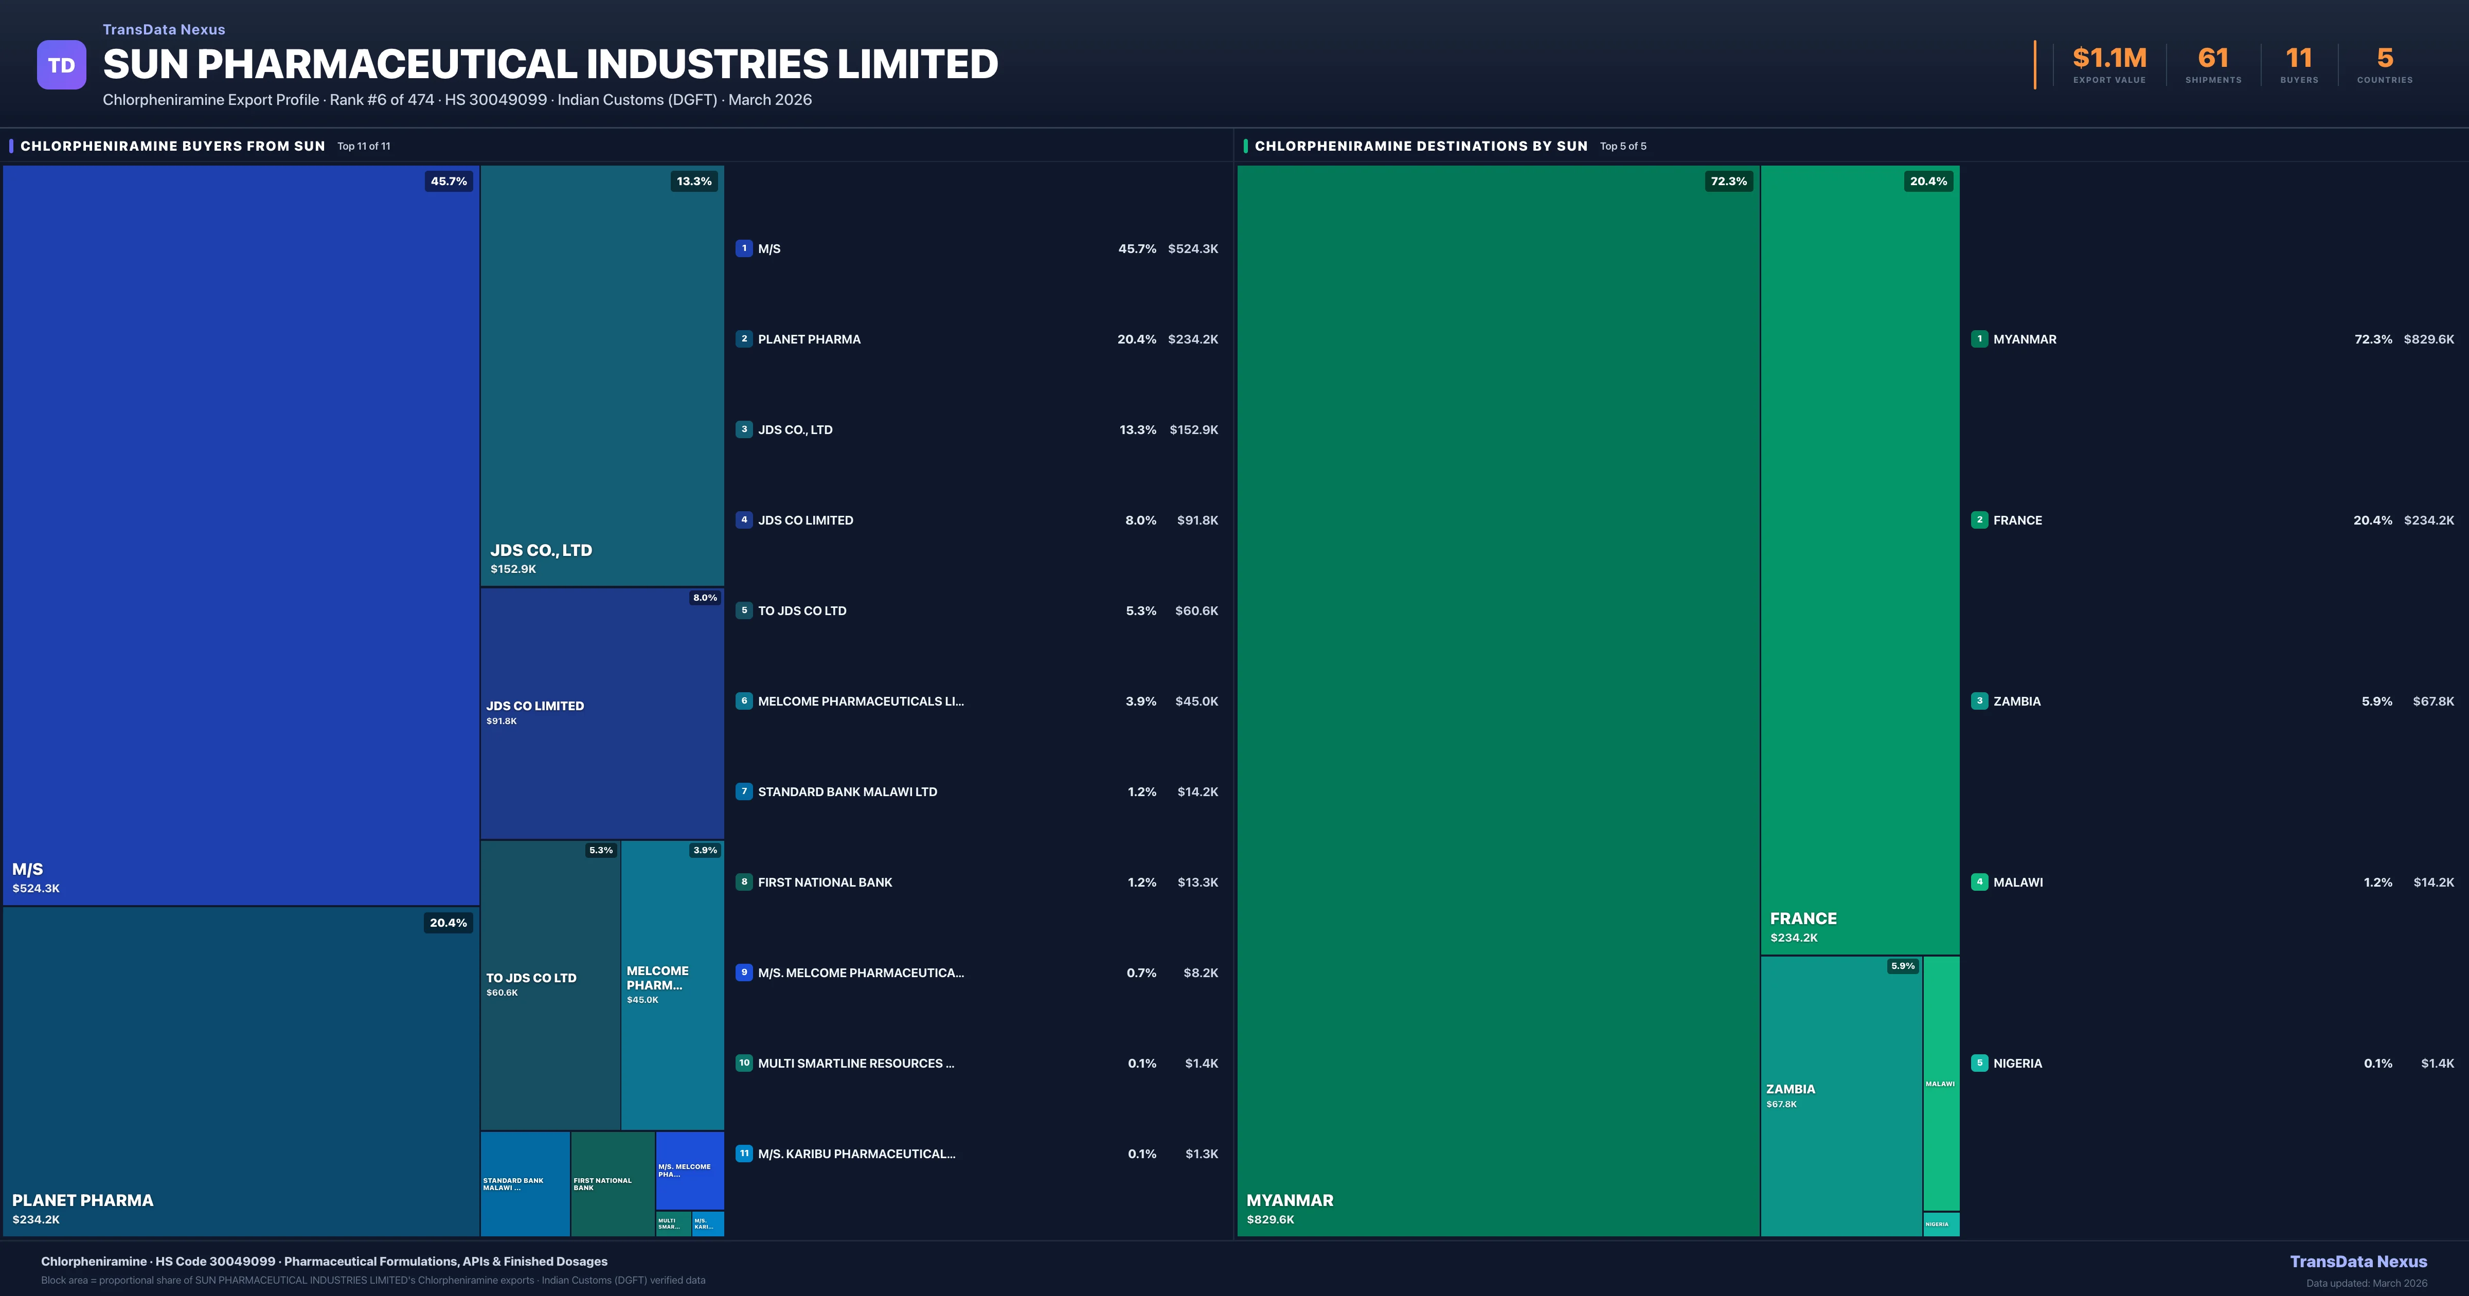2469x1296 pixels.
Task: Click the rank 7 badge for Standard Bank Malawi
Action: click(x=744, y=792)
